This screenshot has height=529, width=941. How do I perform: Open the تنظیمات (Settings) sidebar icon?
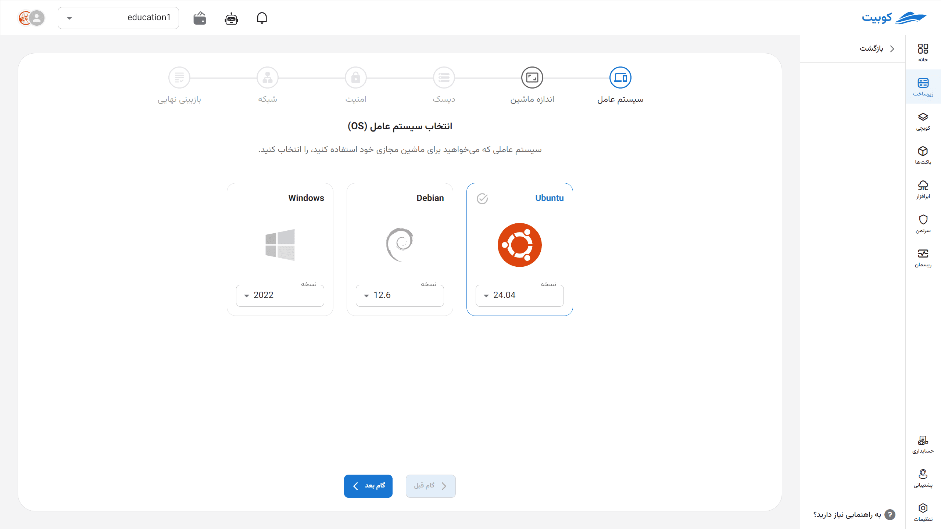(923, 512)
